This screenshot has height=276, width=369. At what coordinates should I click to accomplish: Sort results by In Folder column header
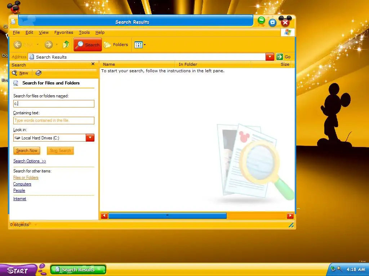tap(213, 64)
